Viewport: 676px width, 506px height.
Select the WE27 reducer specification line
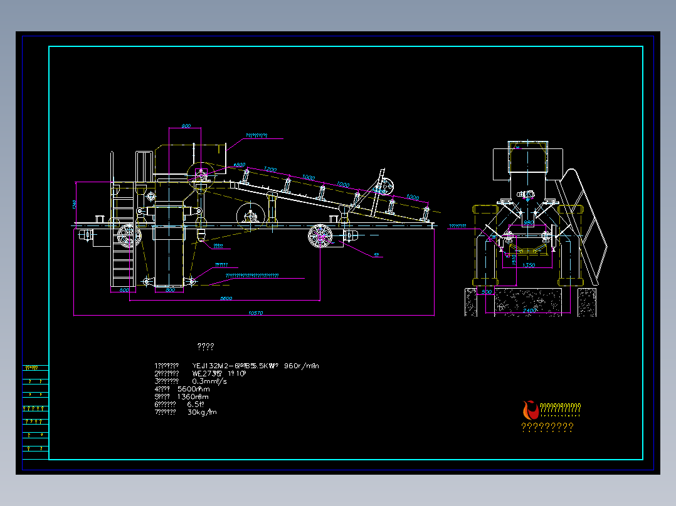click(201, 373)
